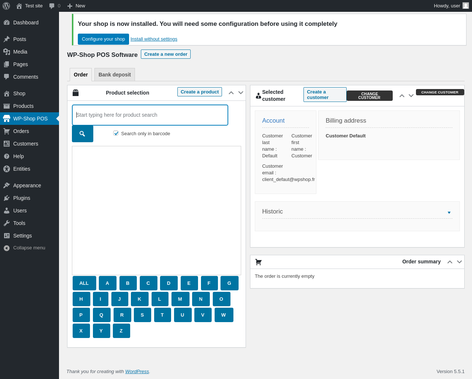
Task: Open the Dashboard sidebar item
Action: click(29, 23)
